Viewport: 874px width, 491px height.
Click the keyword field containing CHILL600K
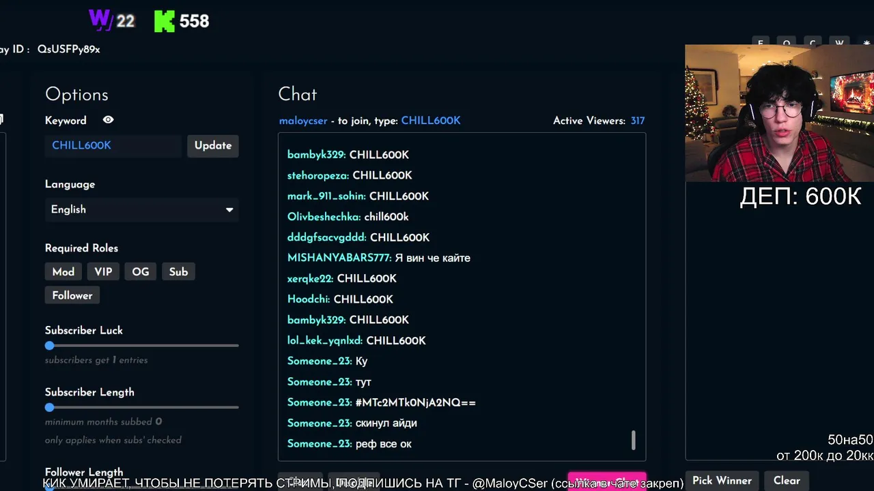113,145
